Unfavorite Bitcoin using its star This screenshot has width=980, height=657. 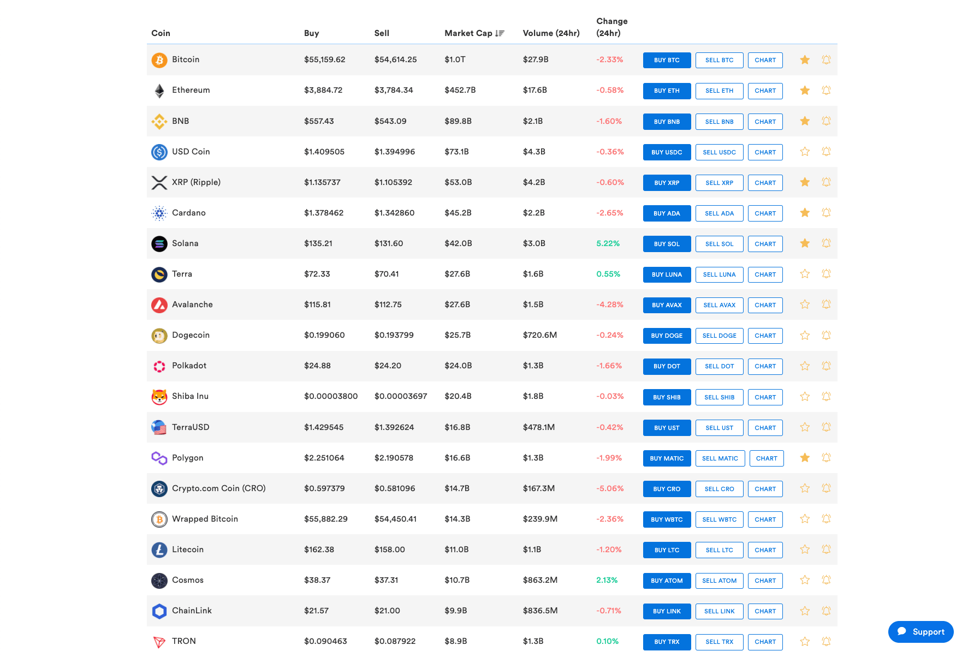[x=805, y=60]
